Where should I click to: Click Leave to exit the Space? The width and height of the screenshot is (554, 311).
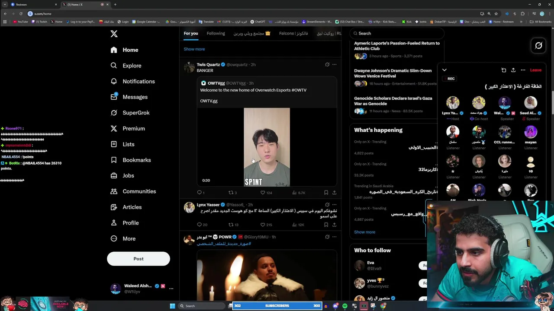point(536,70)
